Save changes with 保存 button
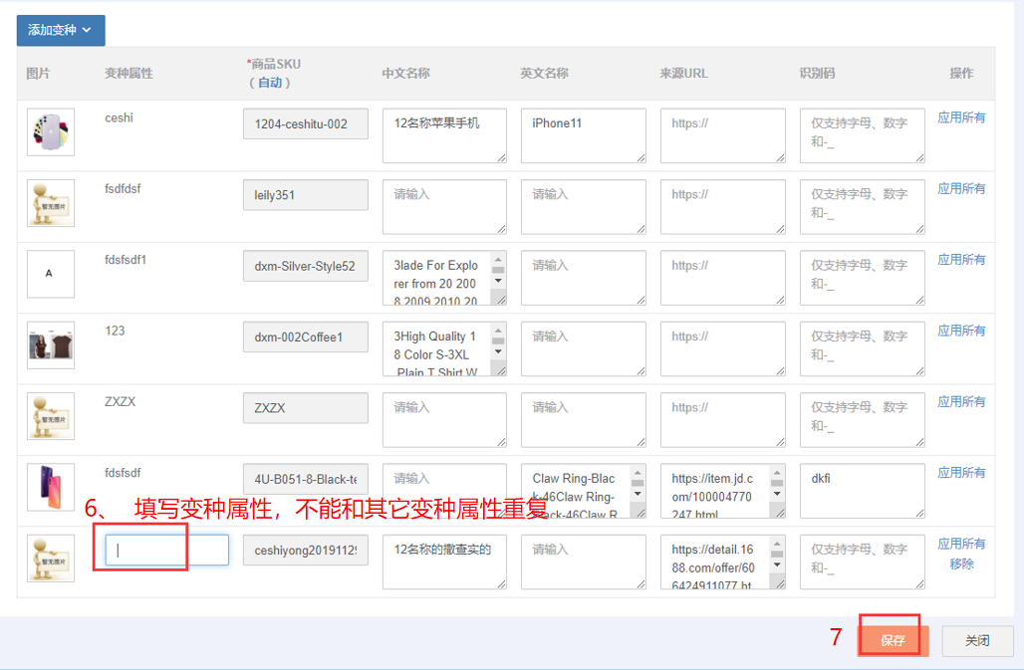The image size is (1024, 670). [x=893, y=640]
